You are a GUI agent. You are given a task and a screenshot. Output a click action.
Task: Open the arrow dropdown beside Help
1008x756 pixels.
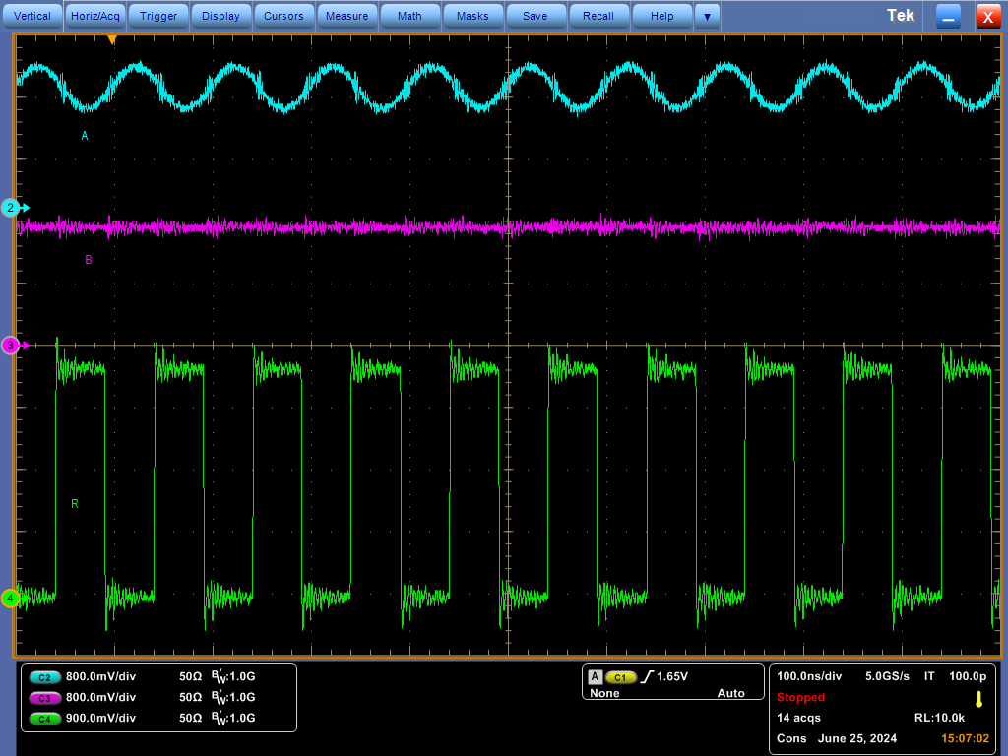point(707,15)
